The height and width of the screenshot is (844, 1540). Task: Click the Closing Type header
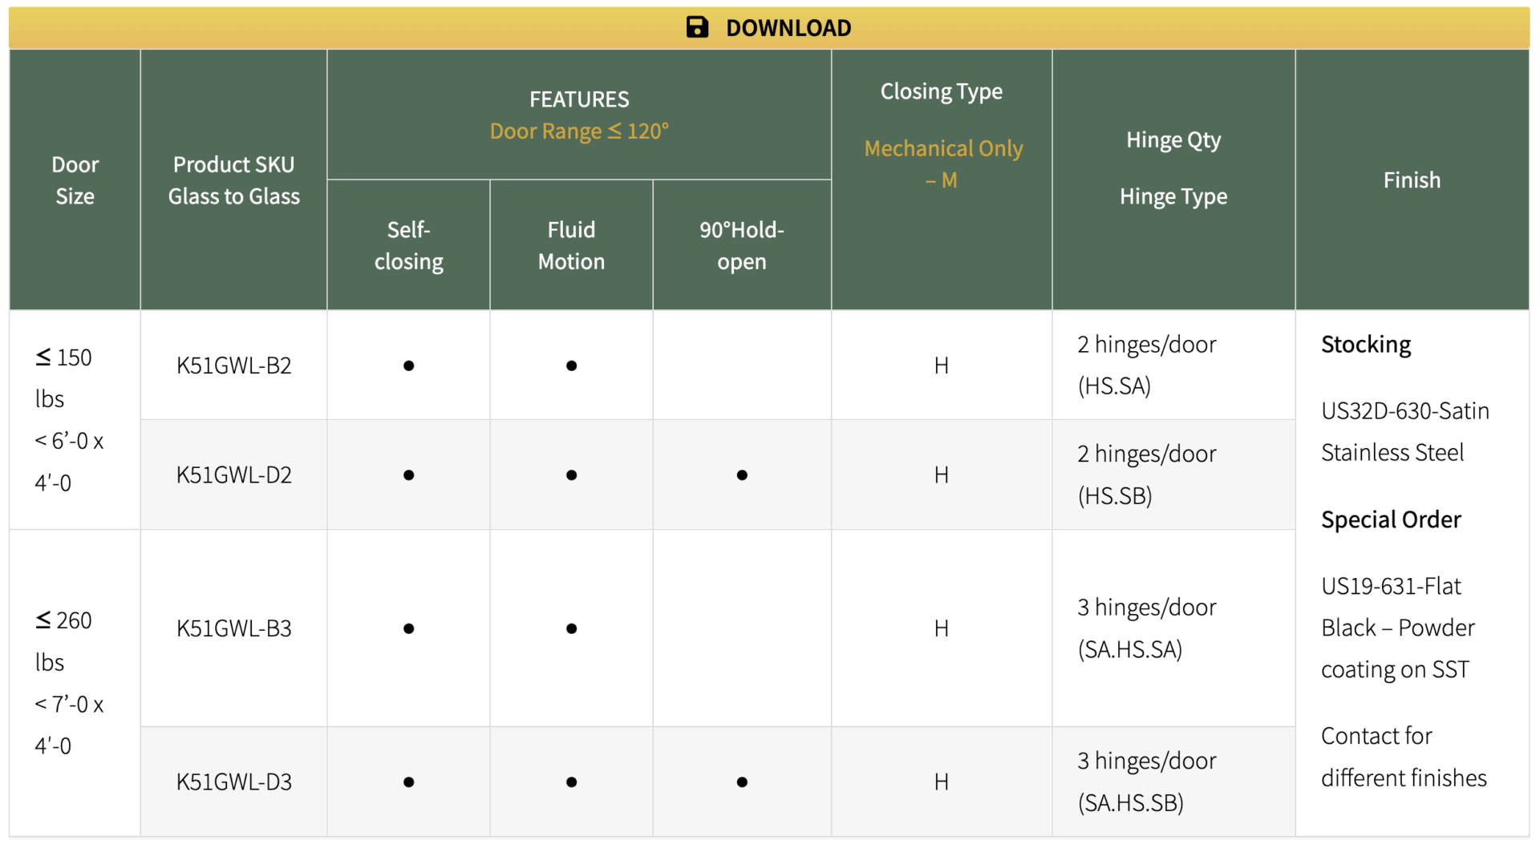point(942,91)
